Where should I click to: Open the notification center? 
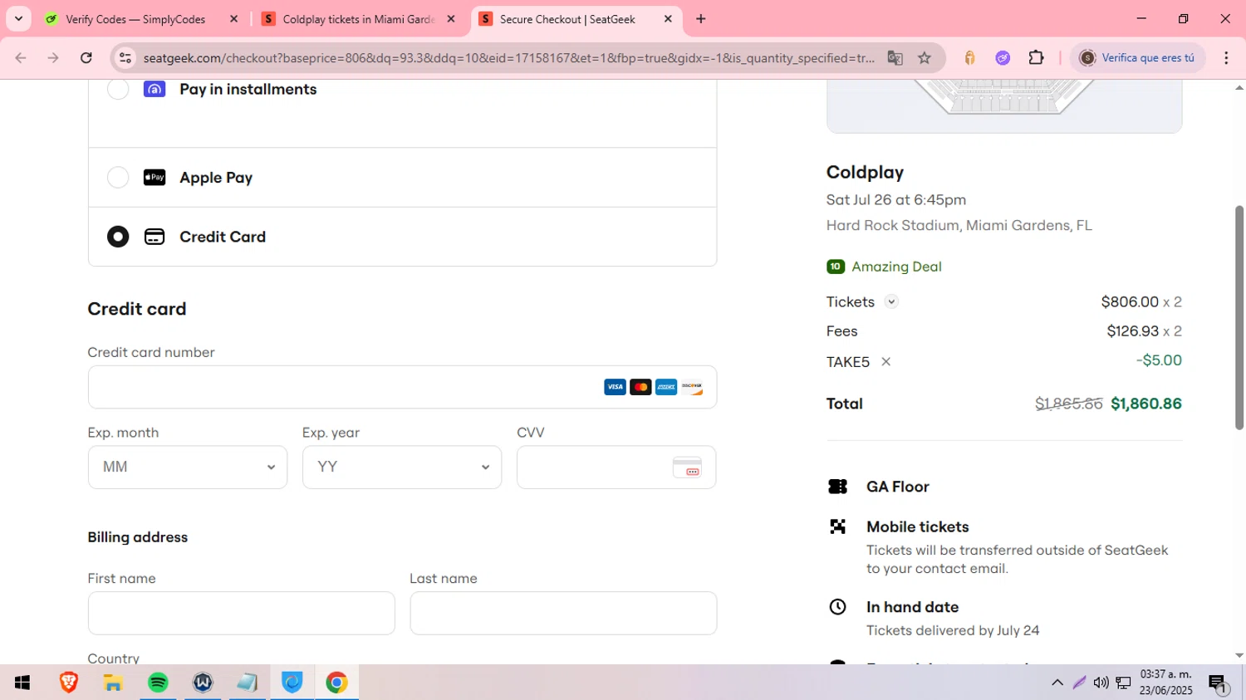coord(1219,683)
